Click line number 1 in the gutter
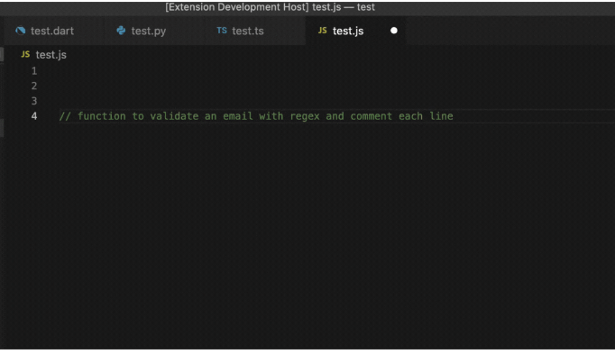 [34, 71]
